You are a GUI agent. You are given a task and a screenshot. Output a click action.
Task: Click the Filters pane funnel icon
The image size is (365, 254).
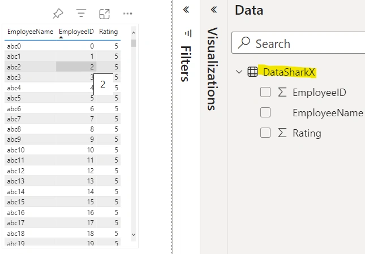tap(188, 33)
